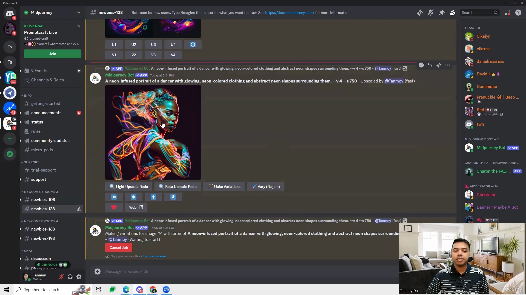Reply to the upscaled message
The width and height of the screenshot is (526, 295).
tap(430, 65)
